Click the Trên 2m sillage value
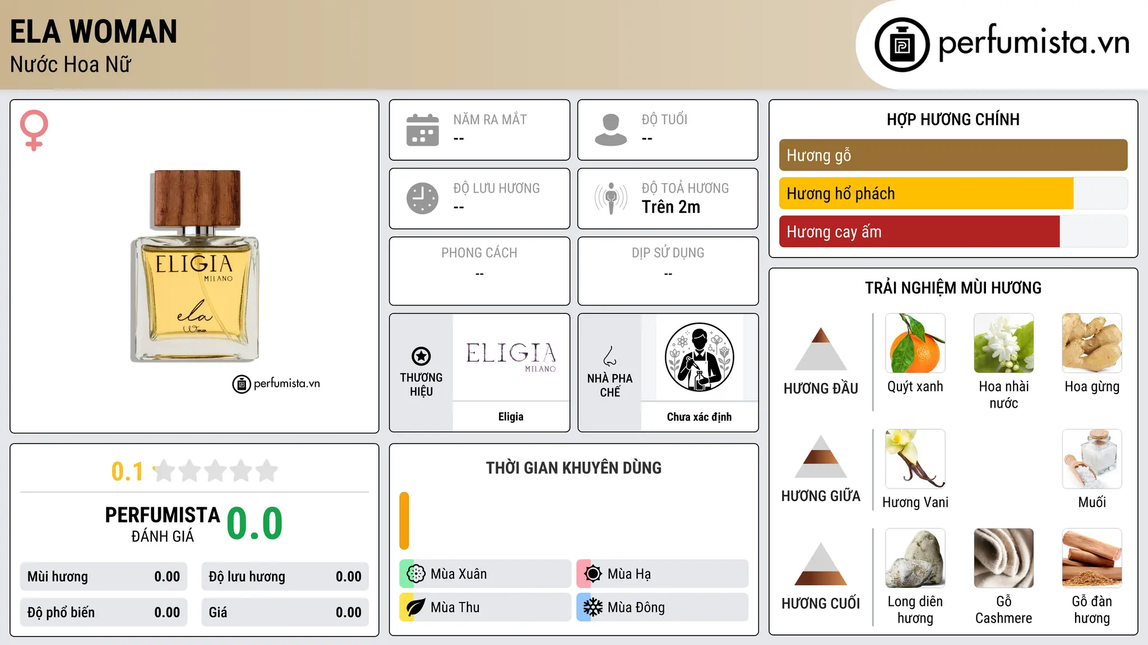The width and height of the screenshot is (1148, 645). coord(671,207)
